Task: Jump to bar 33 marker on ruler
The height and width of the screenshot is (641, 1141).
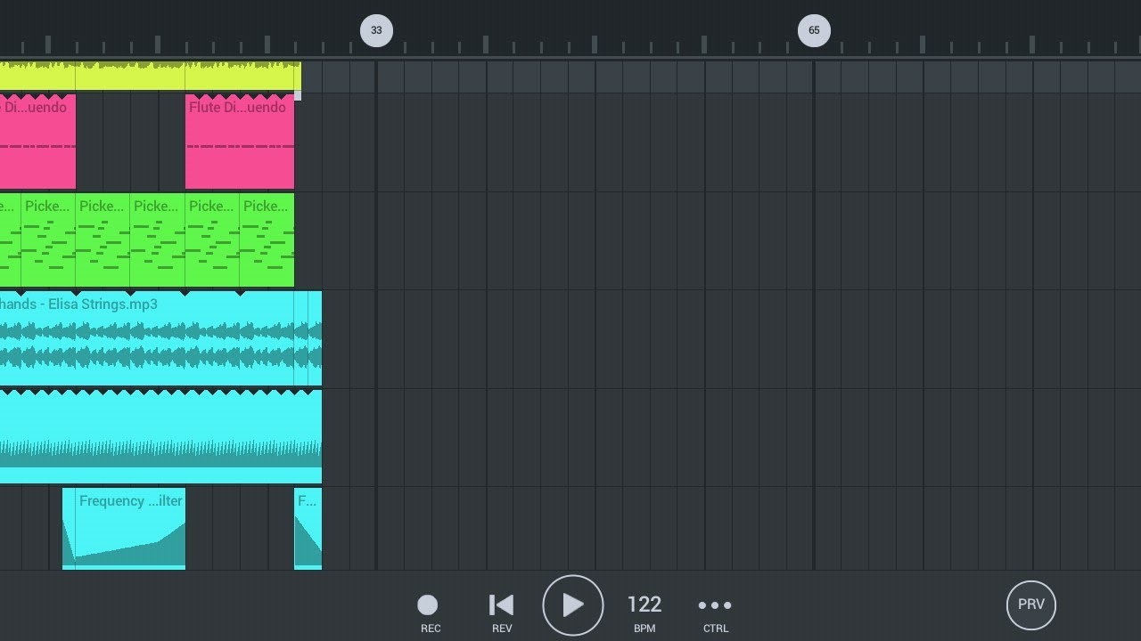Action: pyautogui.click(x=376, y=30)
